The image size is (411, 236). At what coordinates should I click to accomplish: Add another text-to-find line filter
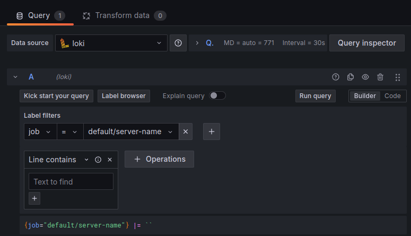pyautogui.click(x=34, y=198)
